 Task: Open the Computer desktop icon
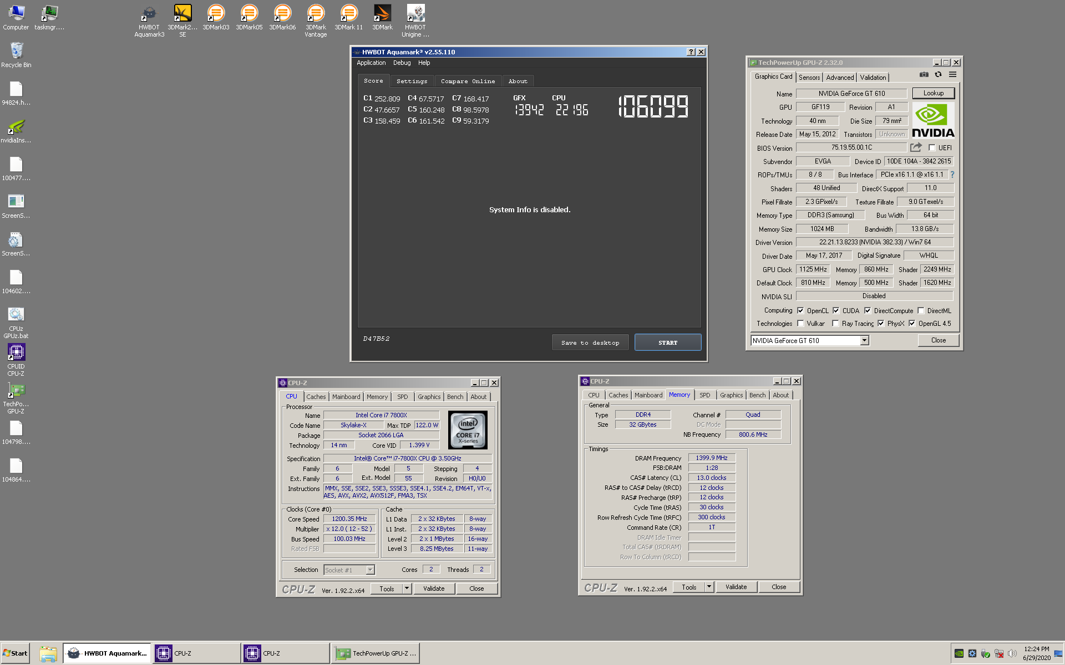tap(16, 17)
